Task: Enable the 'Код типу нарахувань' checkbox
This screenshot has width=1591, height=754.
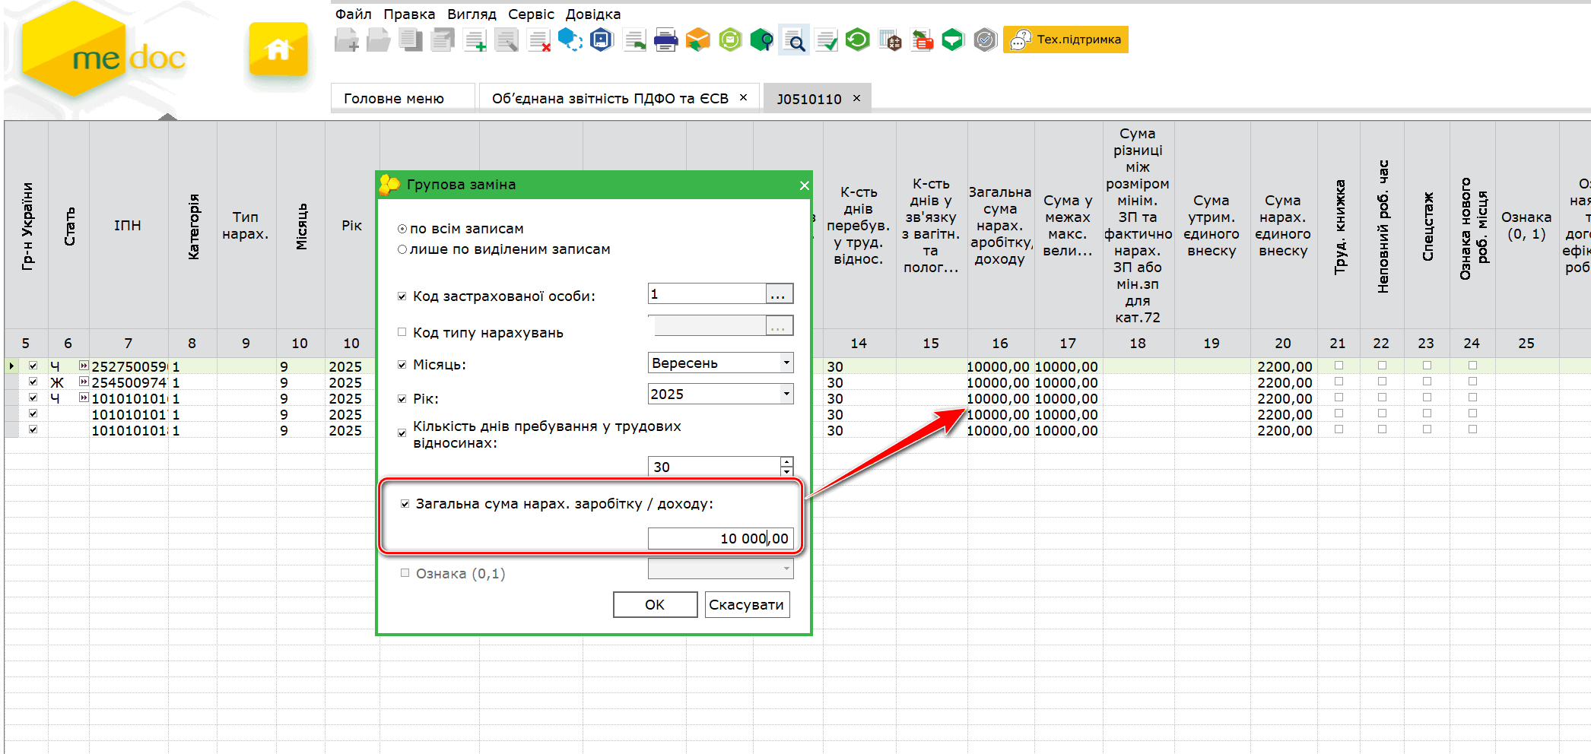Action: pyautogui.click(x=402, y=332)
